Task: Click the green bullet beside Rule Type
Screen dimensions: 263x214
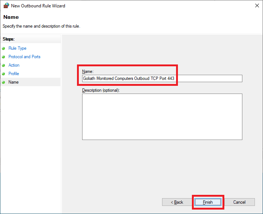Action: 4,48
